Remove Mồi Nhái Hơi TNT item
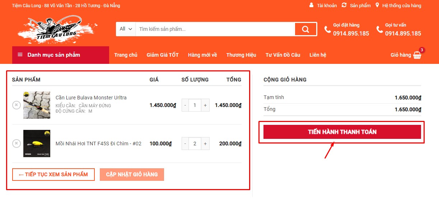 coord(17,144)
